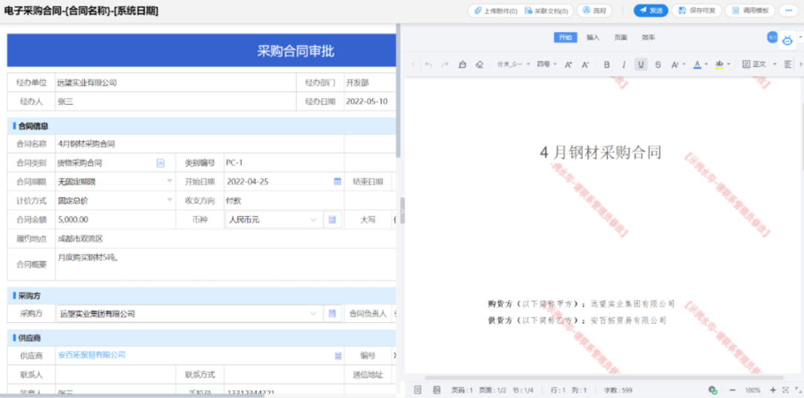Open the 合同期限 dropdown
The height and width of the screenshot is (398, 804).
170,182
